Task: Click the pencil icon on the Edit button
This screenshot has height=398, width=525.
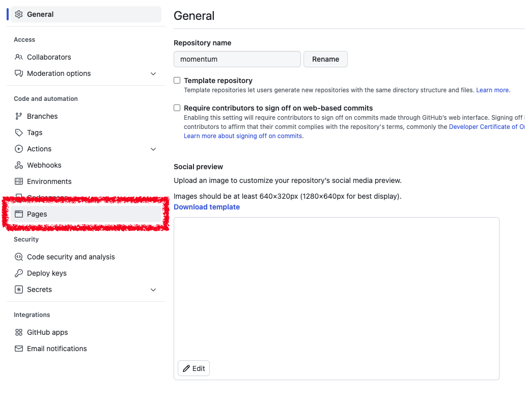Action: pos(186,368)
